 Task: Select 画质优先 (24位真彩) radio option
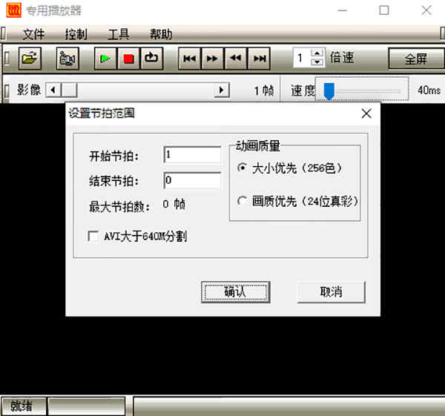(297, 202)
